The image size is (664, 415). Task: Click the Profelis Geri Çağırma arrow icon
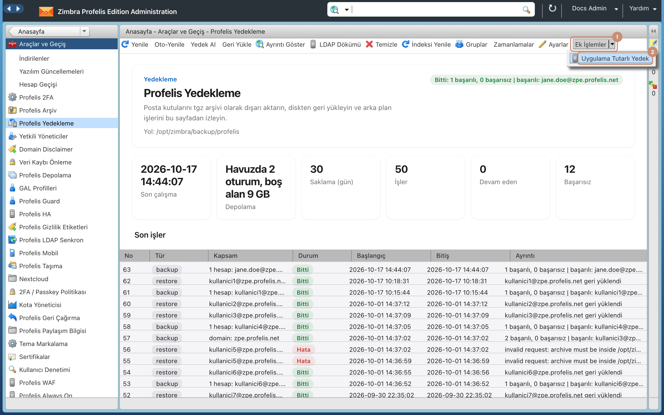coord(12,317)
